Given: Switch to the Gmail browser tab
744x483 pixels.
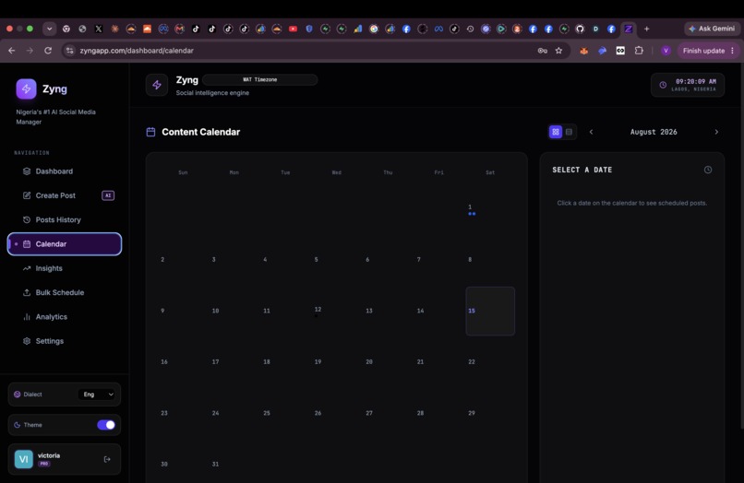Looking at the screenshot, I should (179, 29).
